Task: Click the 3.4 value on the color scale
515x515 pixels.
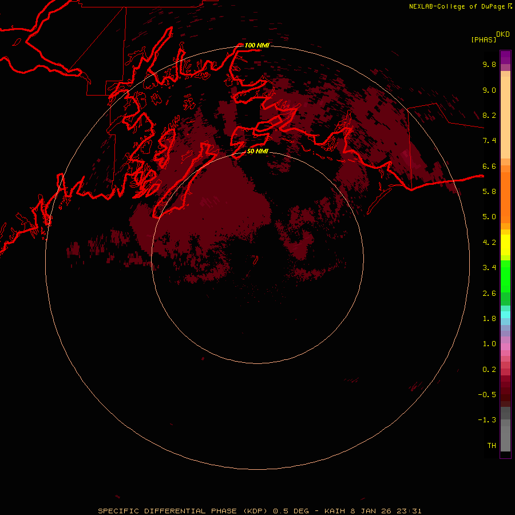Action: coord(489,268)
